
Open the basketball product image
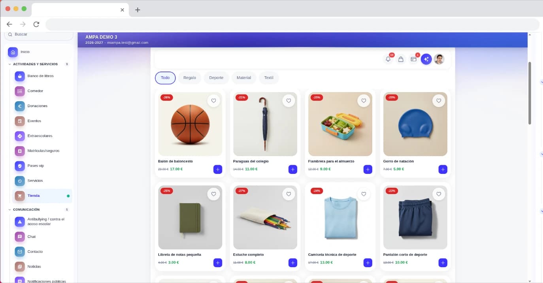tap(190, 124)
